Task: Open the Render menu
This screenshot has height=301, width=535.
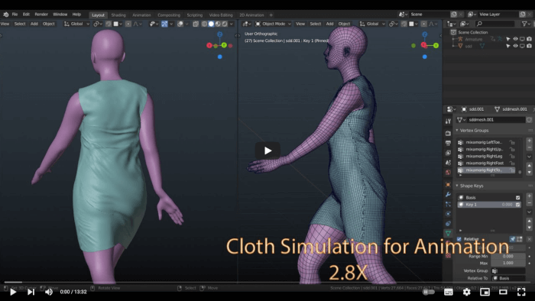Action: (x=41, y=15)
